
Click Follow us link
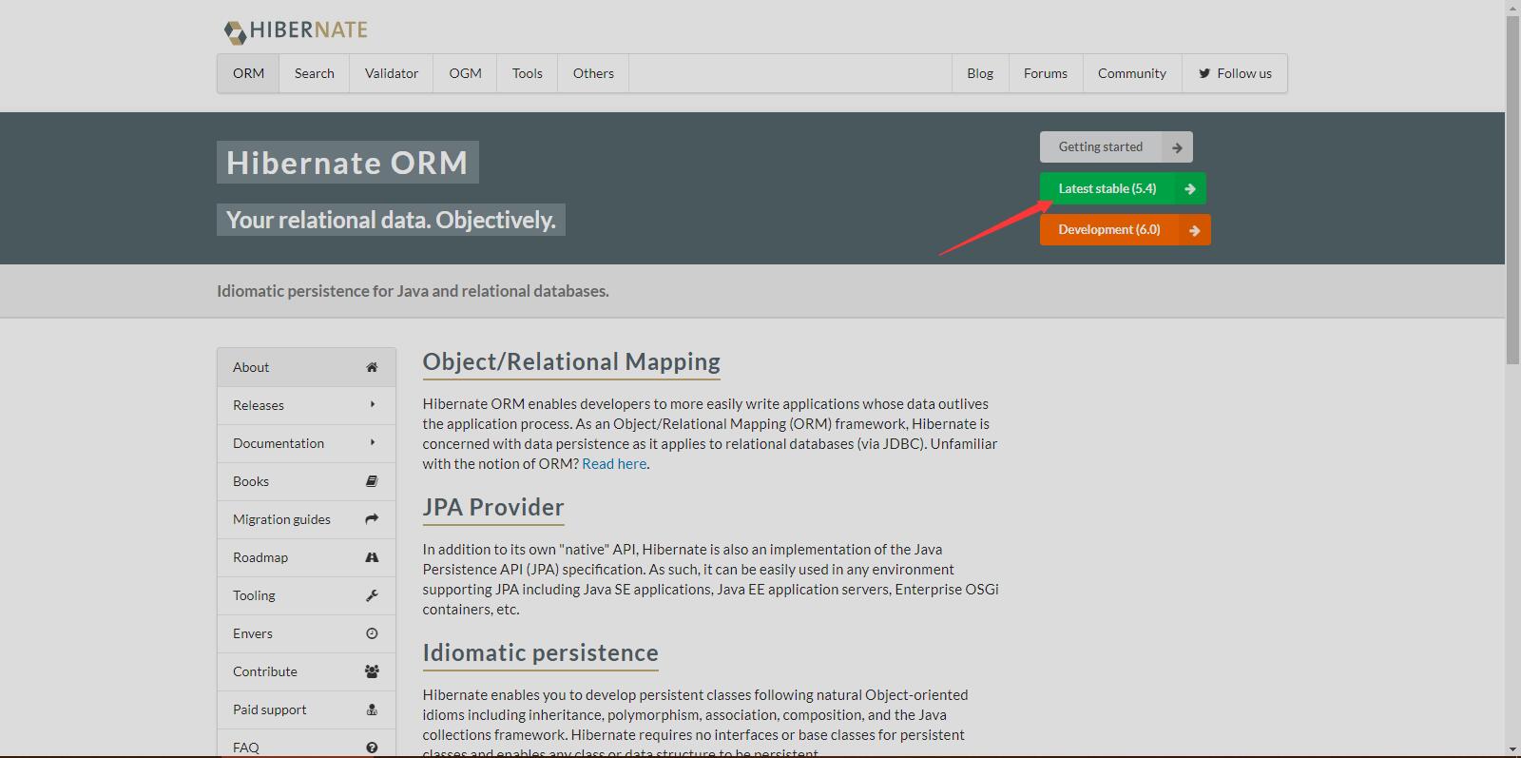click(1235, 73)
